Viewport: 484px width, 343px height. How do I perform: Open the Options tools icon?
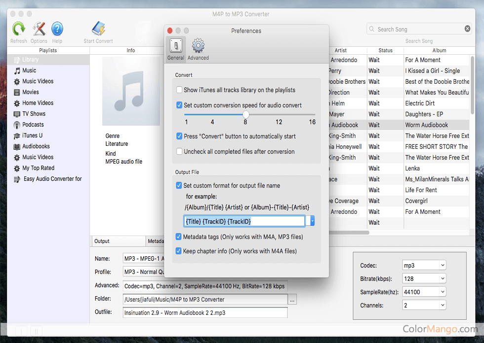[x=39, y=30]
